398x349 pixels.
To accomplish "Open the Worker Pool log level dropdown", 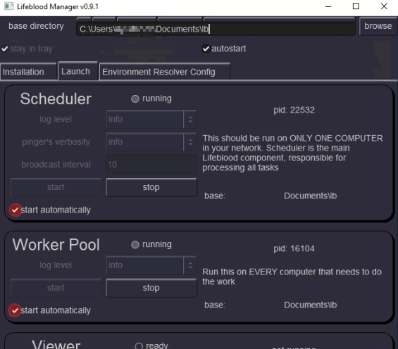I will [151, 265].
